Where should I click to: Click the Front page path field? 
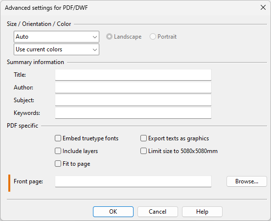point(133,181)
